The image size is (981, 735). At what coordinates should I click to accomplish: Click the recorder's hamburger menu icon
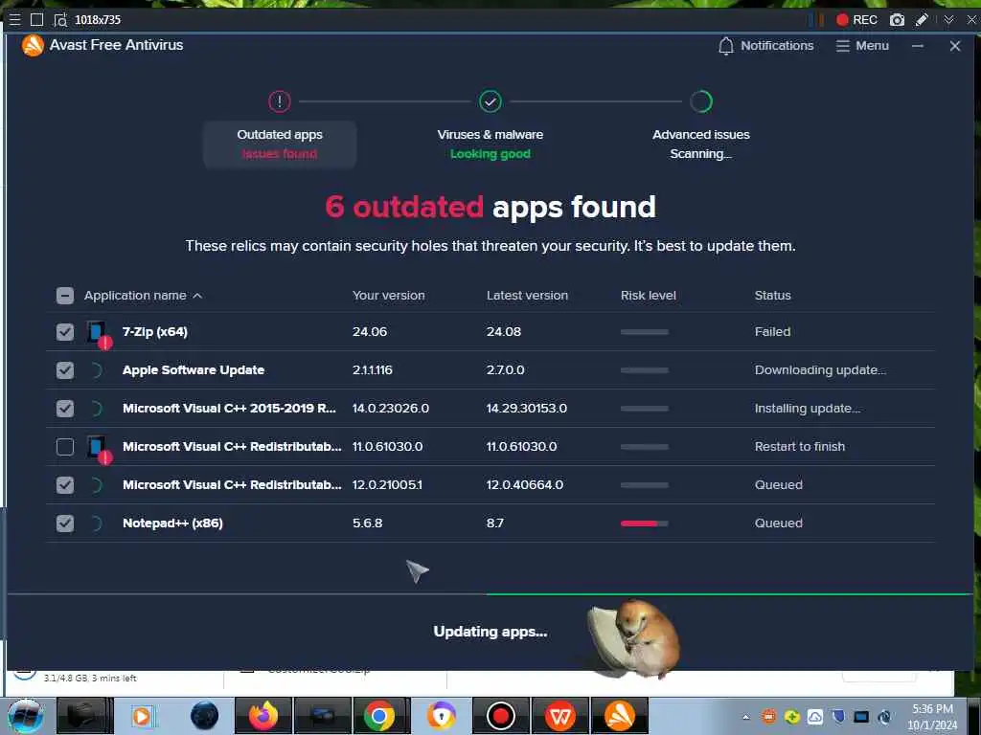(14, 19)
